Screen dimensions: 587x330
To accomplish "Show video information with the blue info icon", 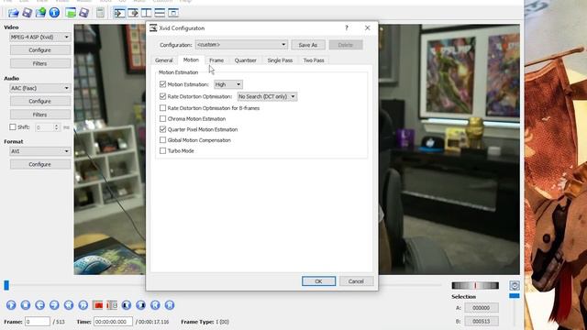I will [54, 13].
